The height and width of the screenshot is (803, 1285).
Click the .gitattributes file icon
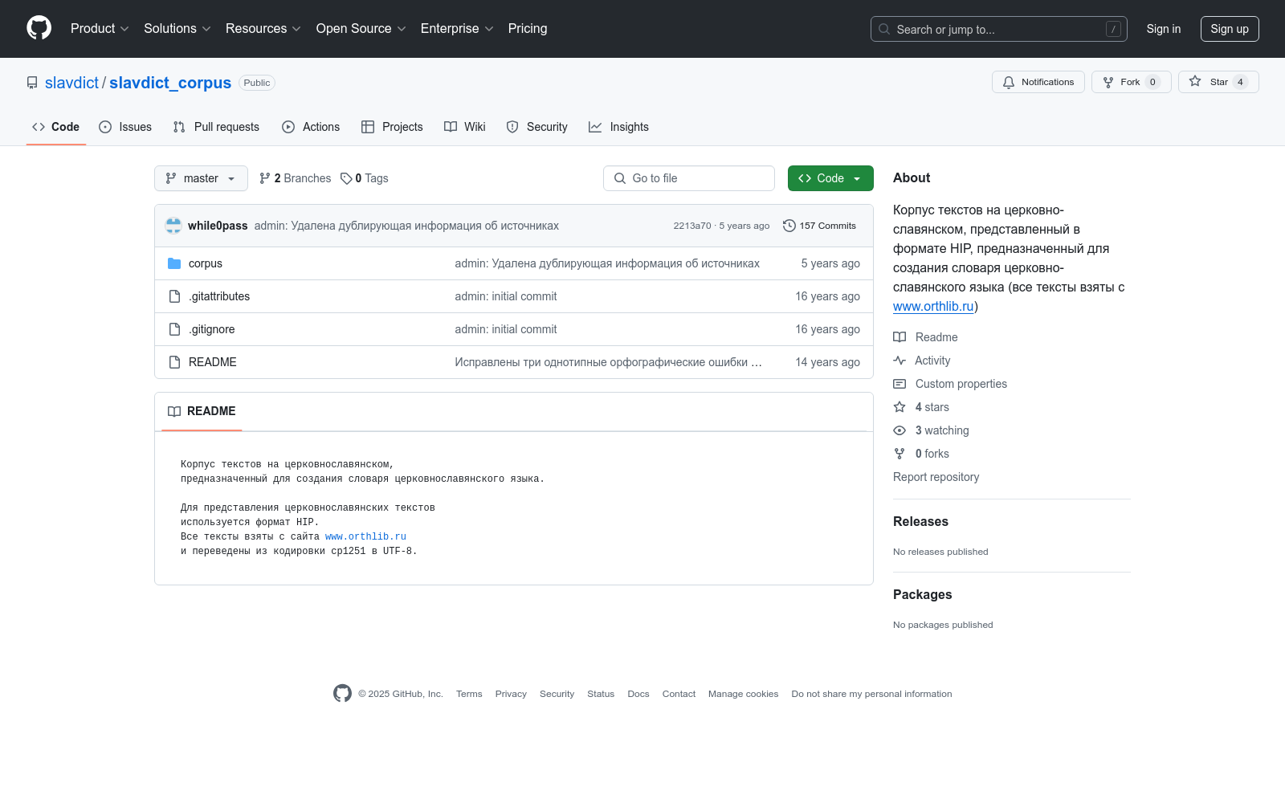pyautogui.click(x=174, y=296)
